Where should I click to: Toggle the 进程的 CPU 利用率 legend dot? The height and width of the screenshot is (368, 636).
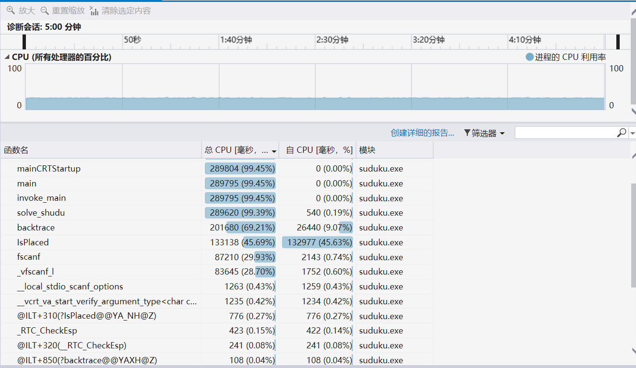530,57
